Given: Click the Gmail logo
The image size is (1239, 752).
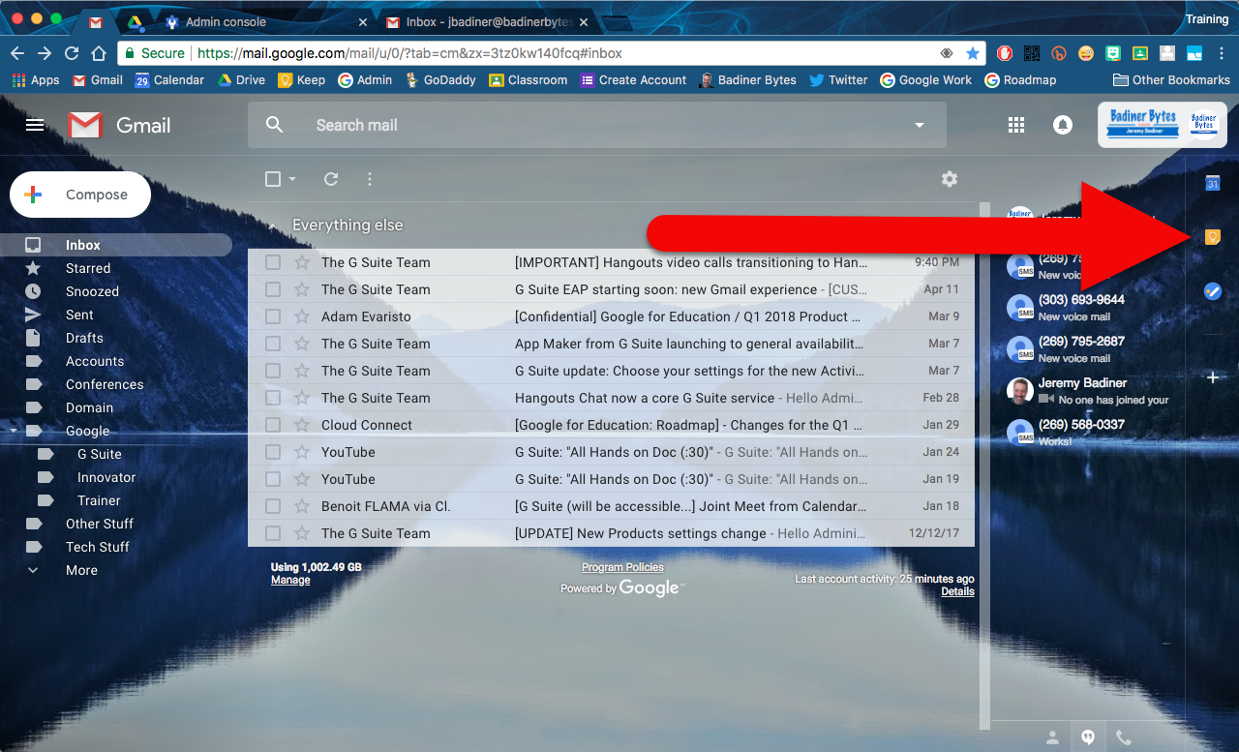Looking at the screenshot, I should pyautogui.click(x=120, y=125).
